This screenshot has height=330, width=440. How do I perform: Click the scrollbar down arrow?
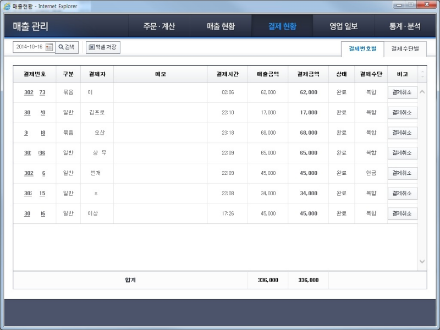tap(422, 262)
